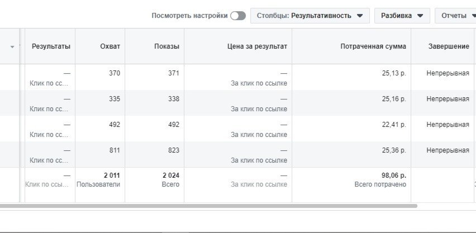Click Непрерывная in the 25,13 р. row

tap(448, 73)
